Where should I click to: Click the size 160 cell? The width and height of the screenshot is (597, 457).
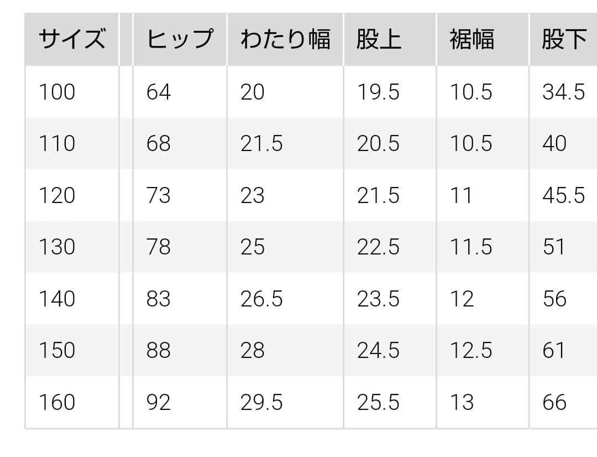pyautogui.click(x=56, y=402)
